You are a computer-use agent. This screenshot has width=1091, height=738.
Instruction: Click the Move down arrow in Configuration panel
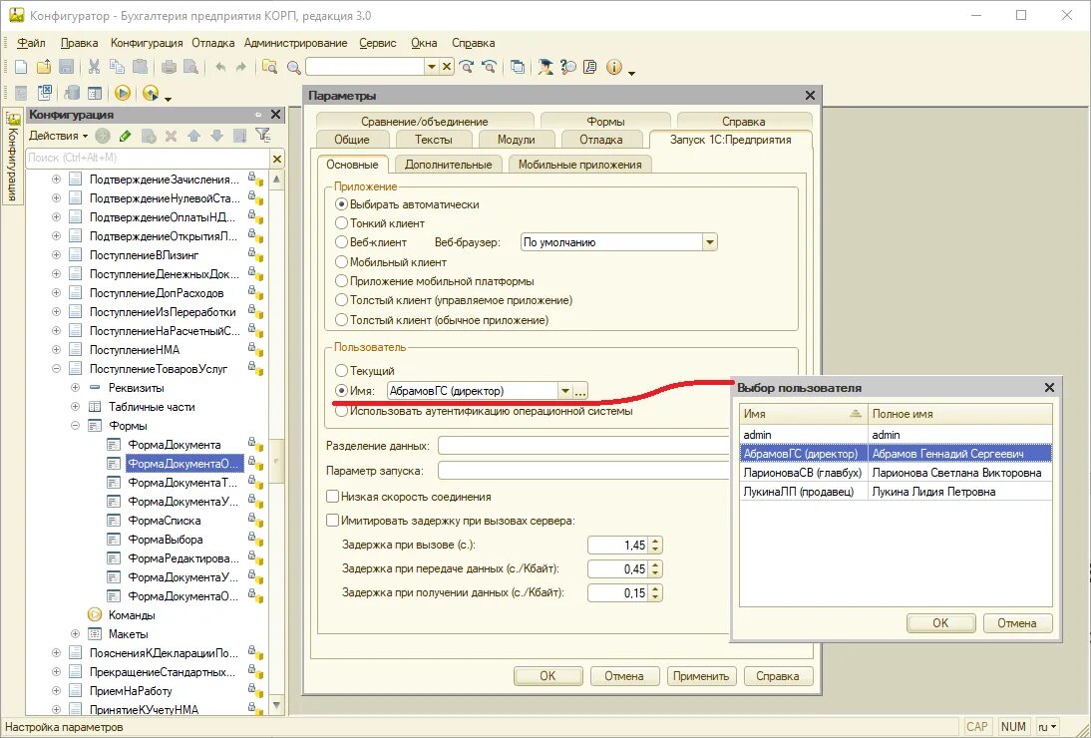pos(217,136)
